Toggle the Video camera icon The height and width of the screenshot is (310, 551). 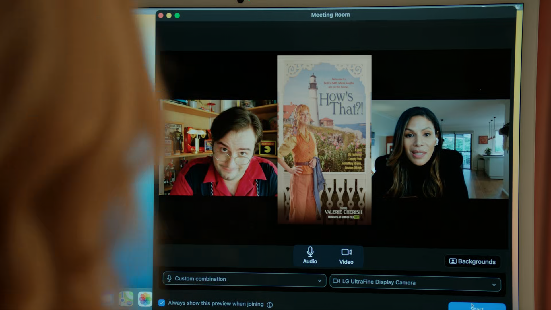point(346,252)
